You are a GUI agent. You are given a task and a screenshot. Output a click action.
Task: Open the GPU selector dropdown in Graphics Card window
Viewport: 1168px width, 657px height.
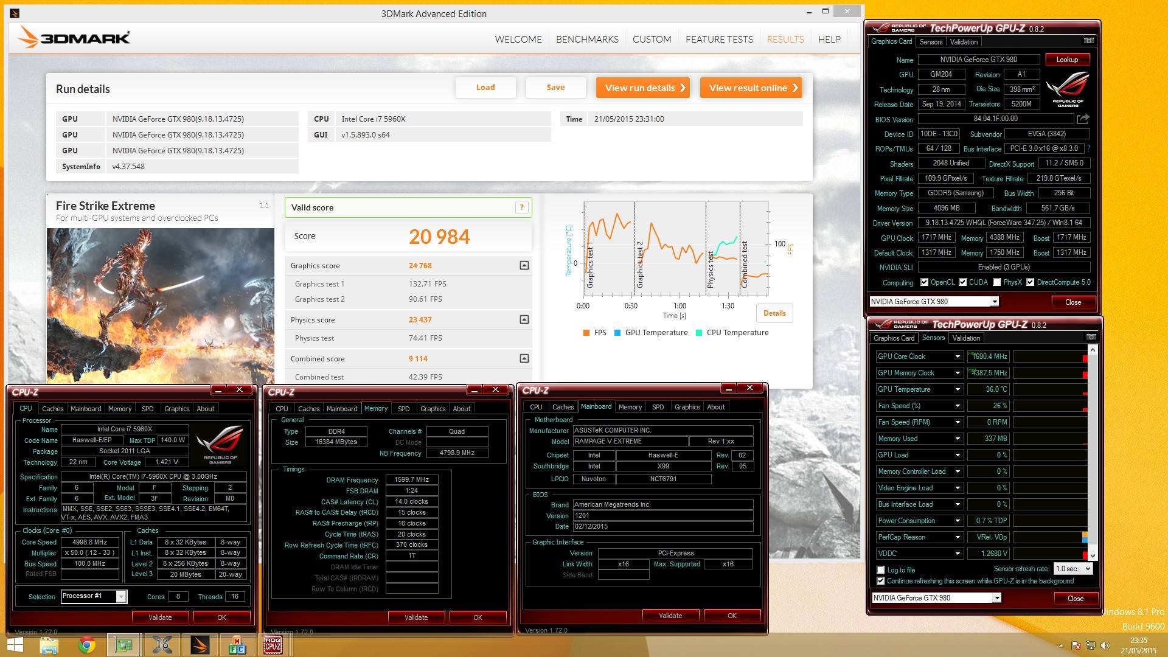[x=995, y=302]
